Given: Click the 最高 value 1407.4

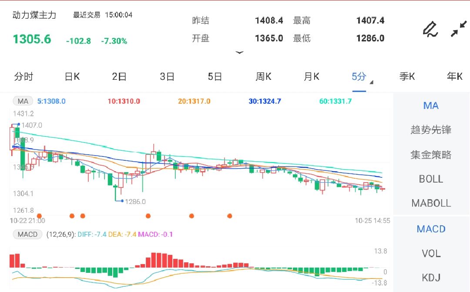Looking at the screenshot, I should coord(370,20).
